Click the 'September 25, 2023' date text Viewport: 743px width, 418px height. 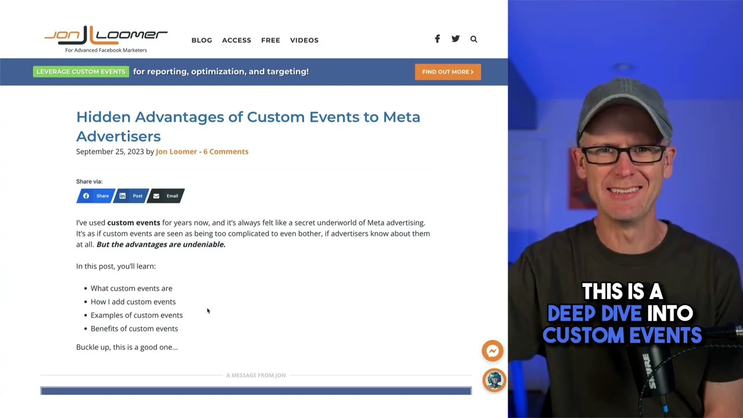(x=110, y=152)
